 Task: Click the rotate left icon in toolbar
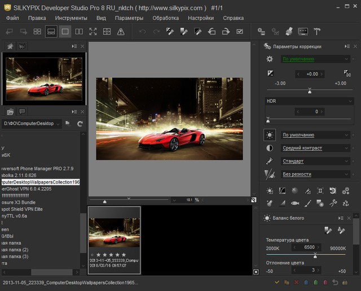[x=212, y=32]
